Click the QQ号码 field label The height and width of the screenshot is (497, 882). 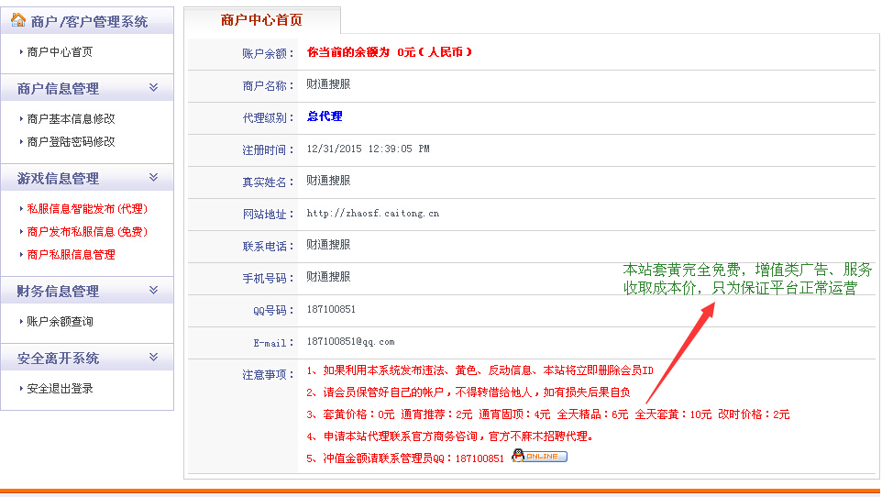[273, 310]
